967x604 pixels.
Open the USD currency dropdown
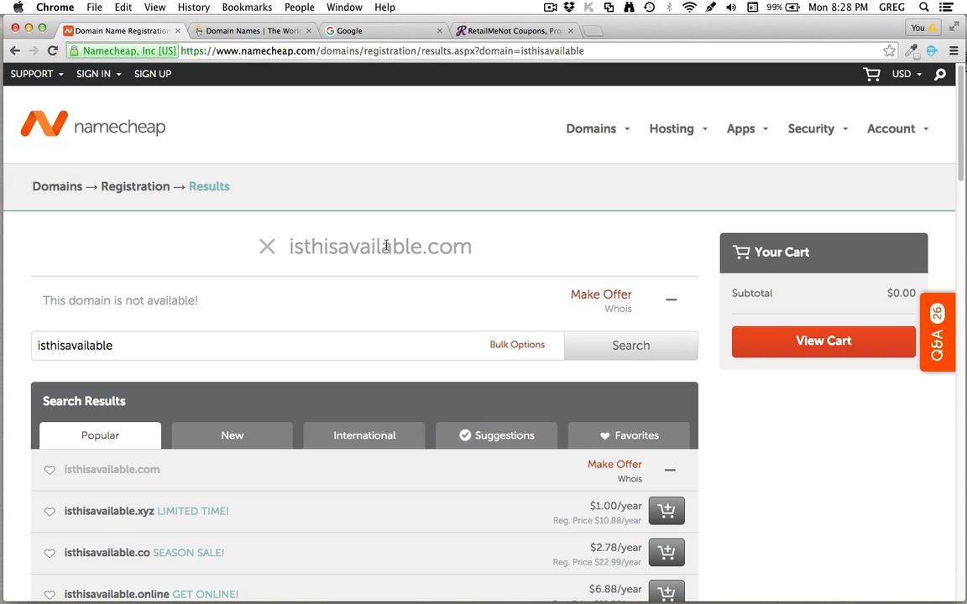[907, 74]
